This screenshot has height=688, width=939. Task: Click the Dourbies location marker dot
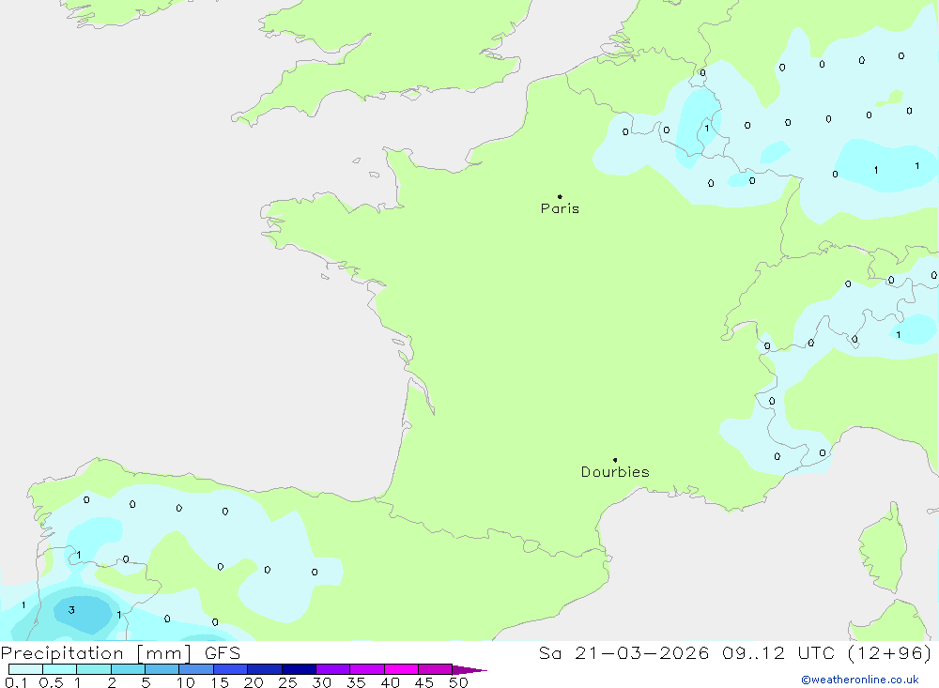click(x=615, y=460)
